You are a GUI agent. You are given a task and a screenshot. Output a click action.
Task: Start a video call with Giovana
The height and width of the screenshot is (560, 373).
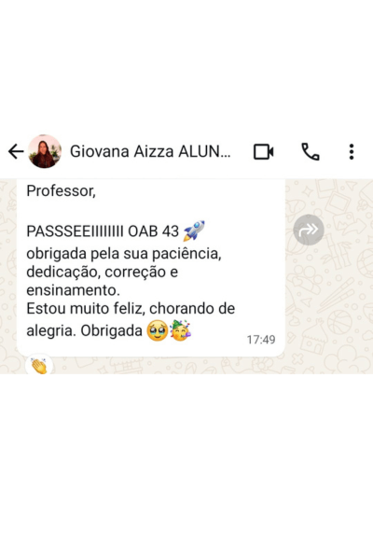(x=263, y=152)
